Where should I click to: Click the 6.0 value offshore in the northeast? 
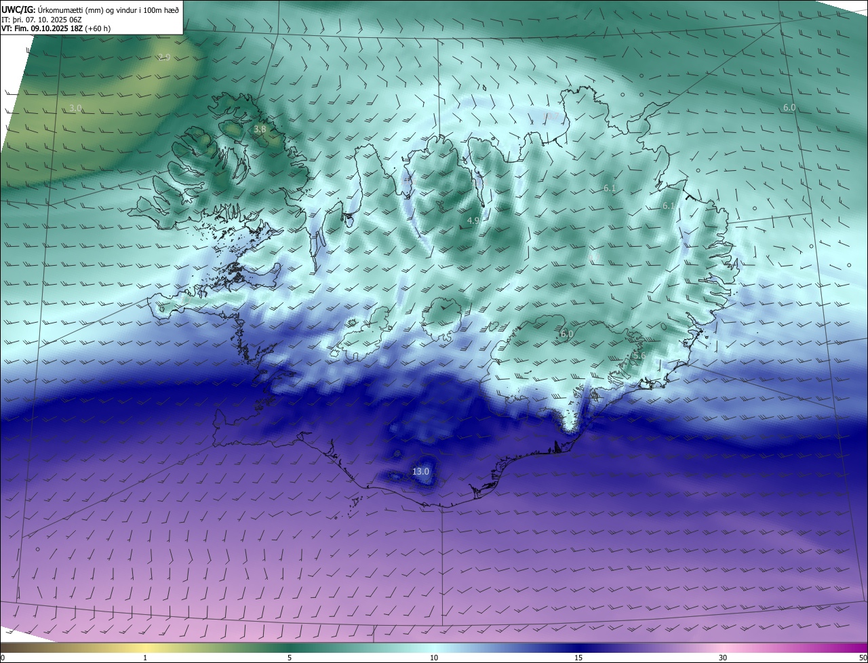coord(789,108)
